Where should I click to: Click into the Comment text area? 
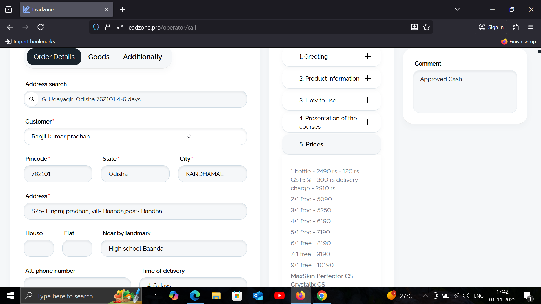point(465,91)
